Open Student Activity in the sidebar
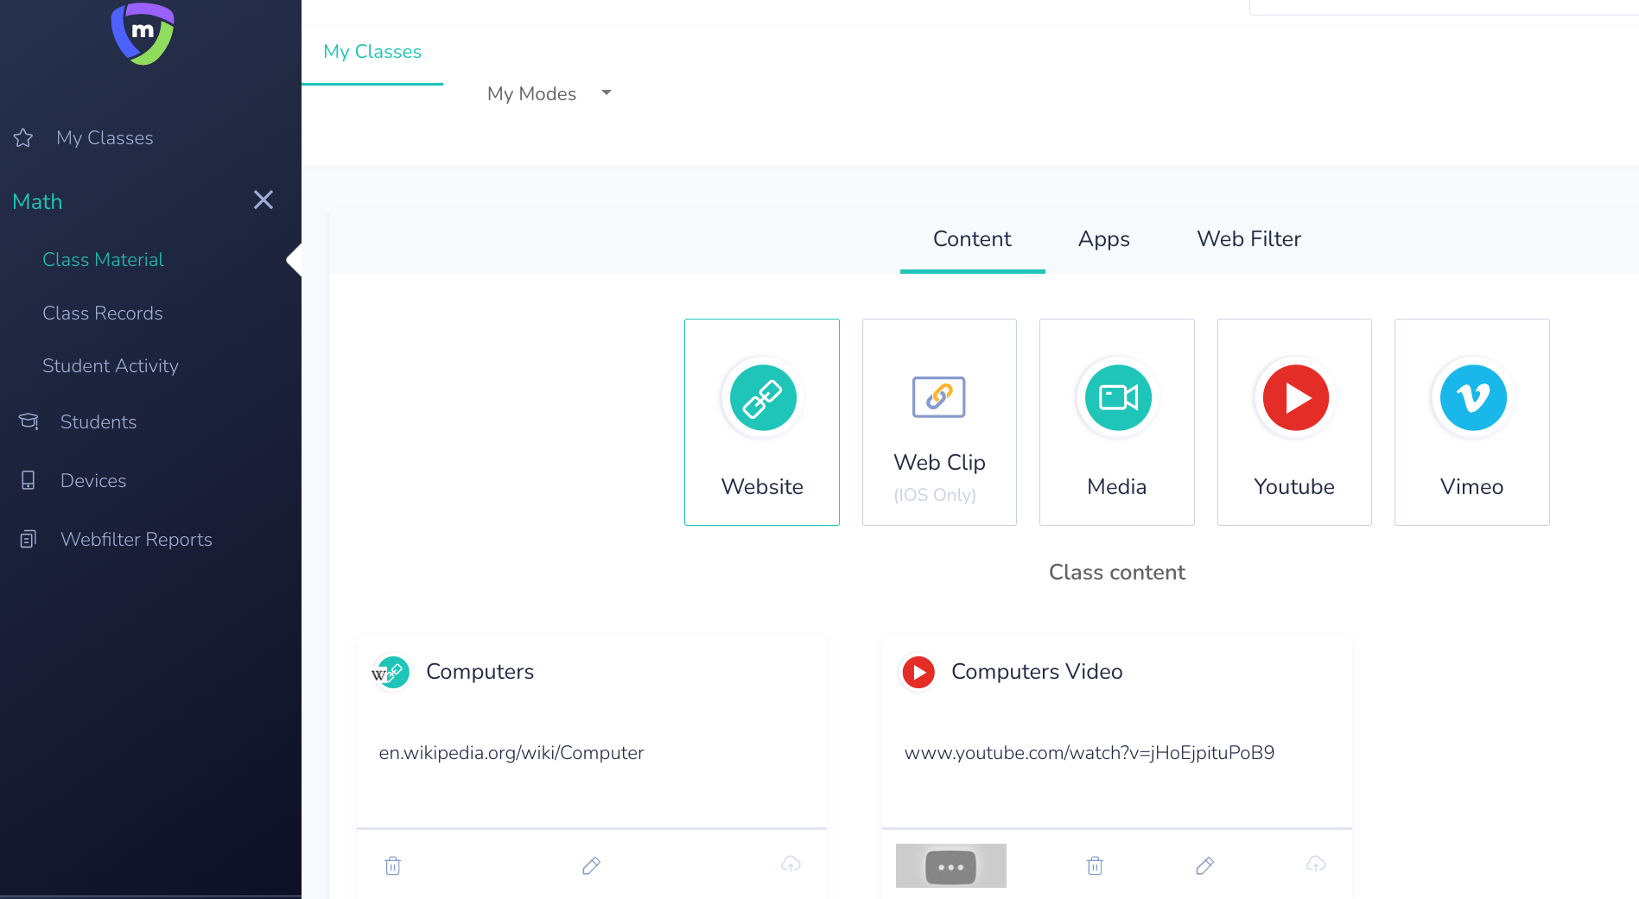The height and width of the screenshot is (899, 1639). pyautogui.click(x=111, y=366)
